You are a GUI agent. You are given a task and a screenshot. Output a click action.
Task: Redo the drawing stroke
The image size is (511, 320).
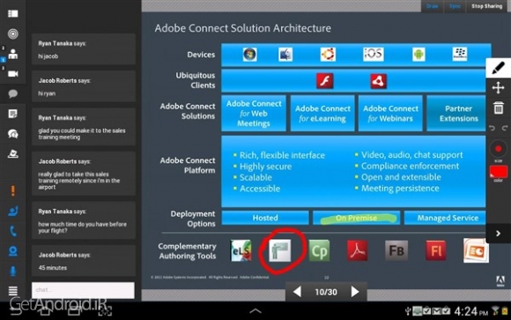[x=505, y=128]
